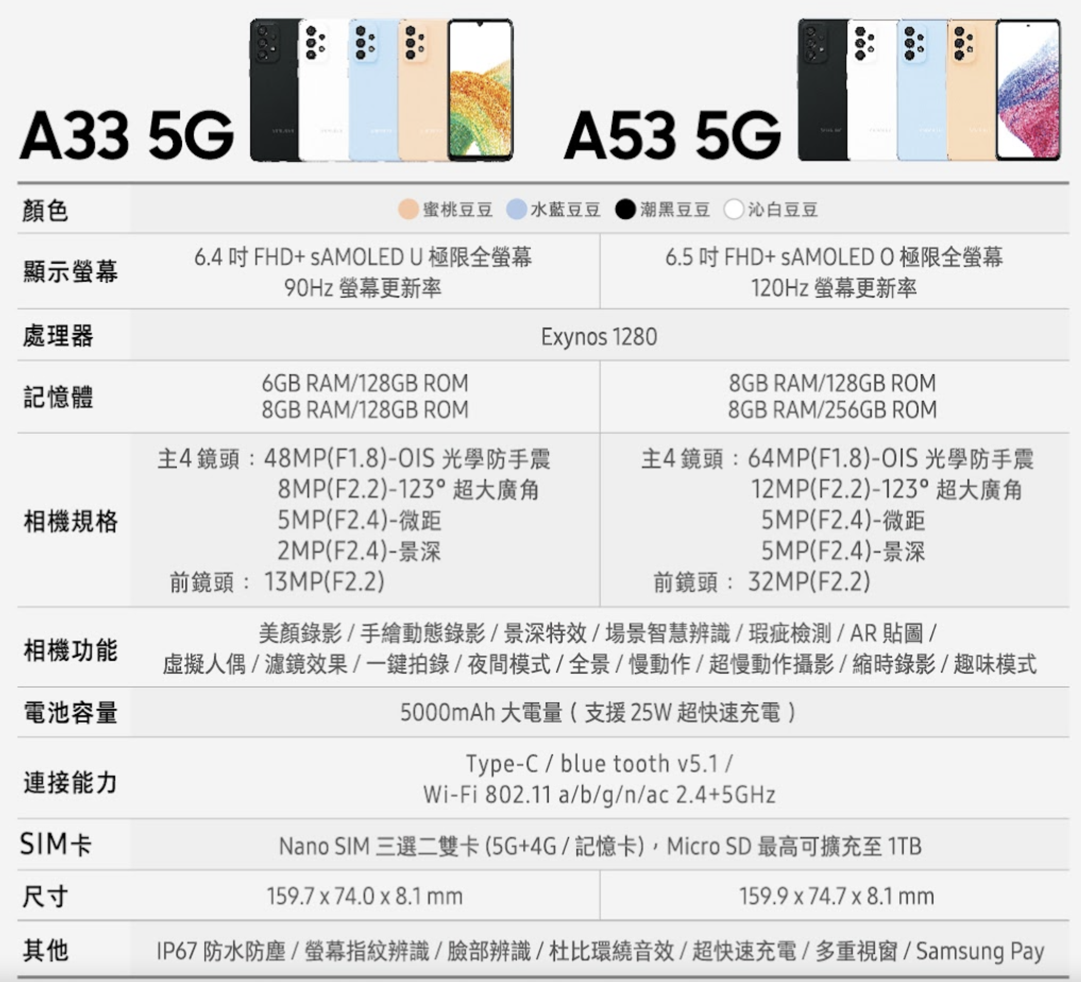The image size is (1081, 982).
Task: Click the 電池容量 row label
Action: 70,713
